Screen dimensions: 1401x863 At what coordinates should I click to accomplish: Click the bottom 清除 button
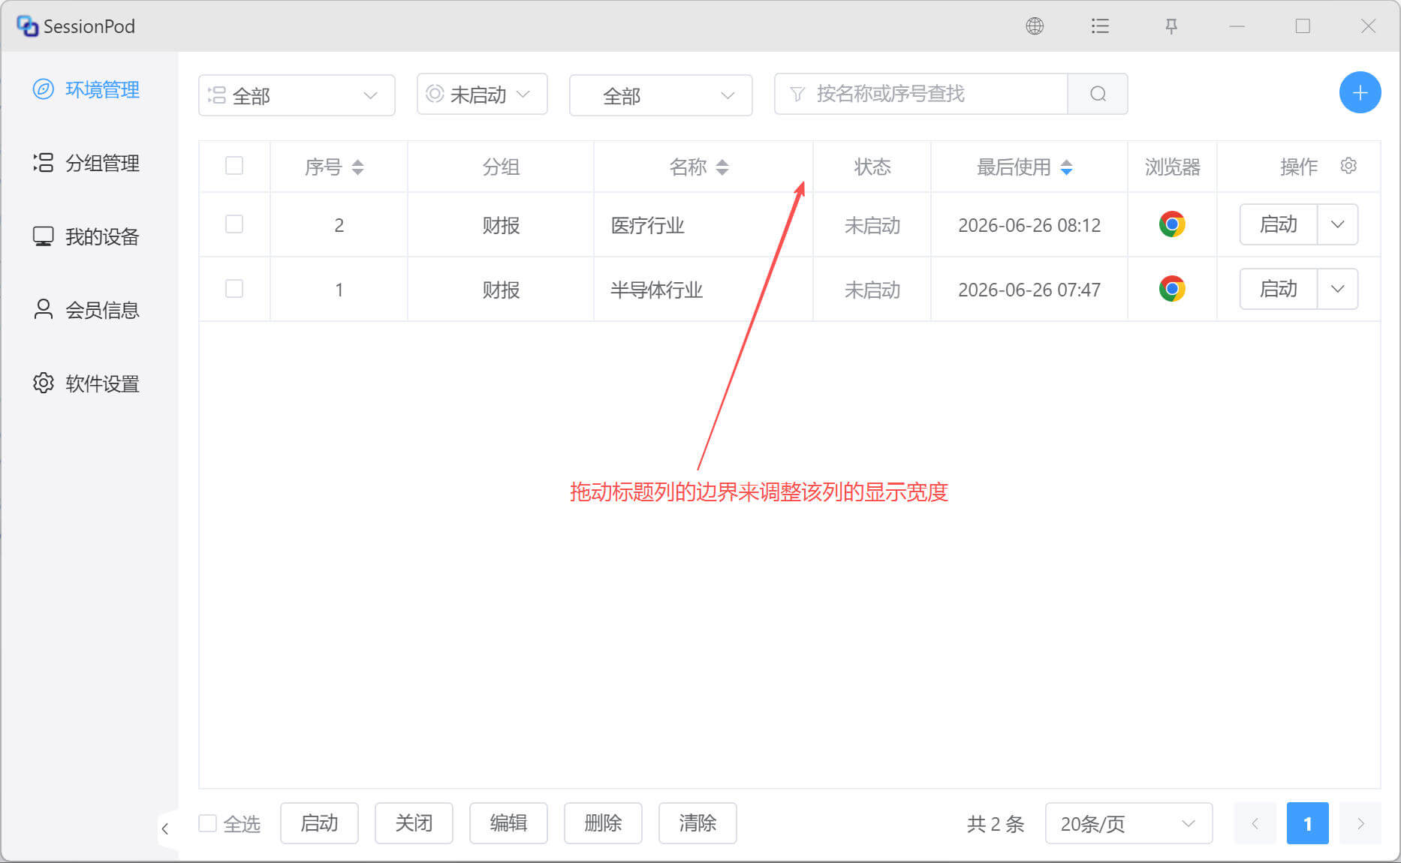(697, 823)
